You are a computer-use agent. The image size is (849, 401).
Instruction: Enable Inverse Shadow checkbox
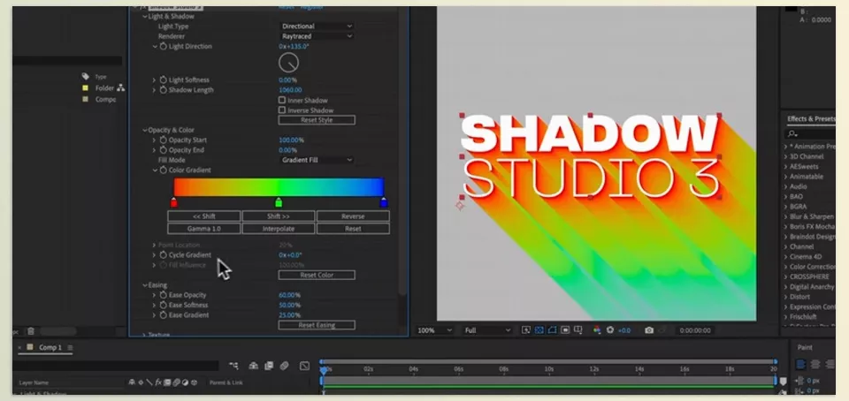(x=281, y=110)
